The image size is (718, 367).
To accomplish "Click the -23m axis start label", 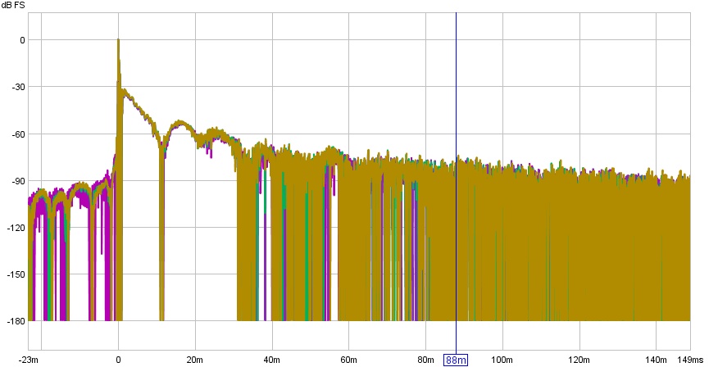I will click(x=30, y=360).
